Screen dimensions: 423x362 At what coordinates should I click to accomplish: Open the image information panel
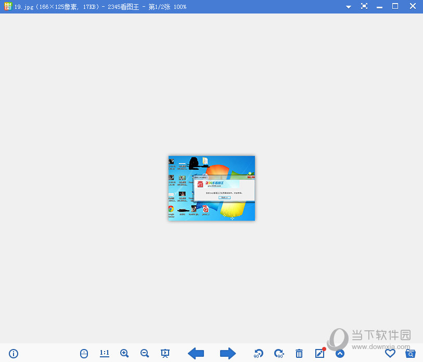[x=14, y=354]
